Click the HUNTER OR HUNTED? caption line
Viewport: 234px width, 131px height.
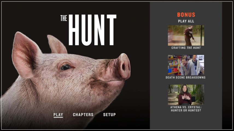pos(186,111)
